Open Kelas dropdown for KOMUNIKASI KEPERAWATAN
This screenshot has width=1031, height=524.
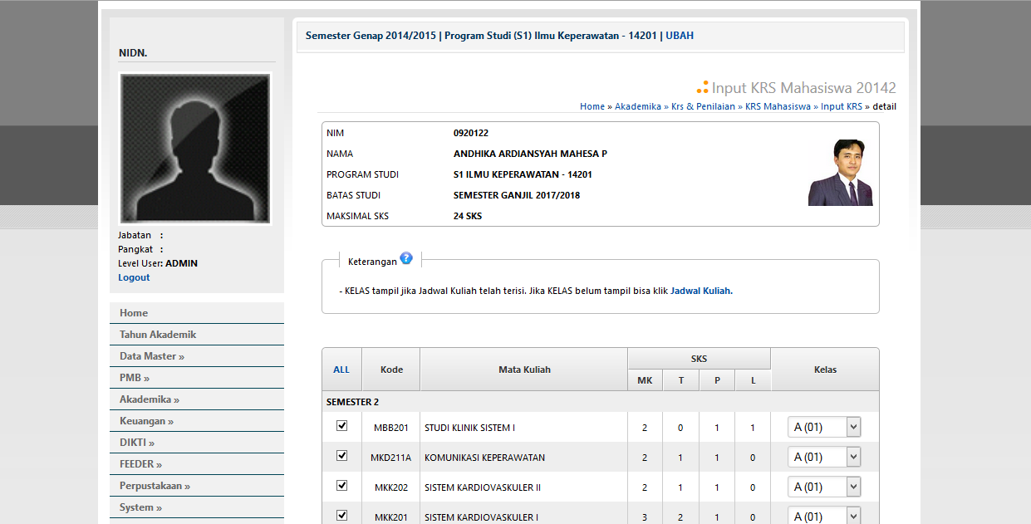[x=824, y=457]
